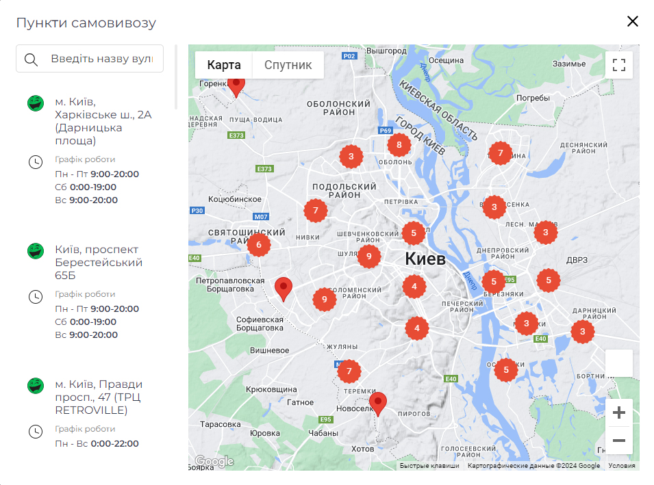654x485 pixels.
Task: Open lower cluster 4 near Печерский район
Action: coord(416,328)
